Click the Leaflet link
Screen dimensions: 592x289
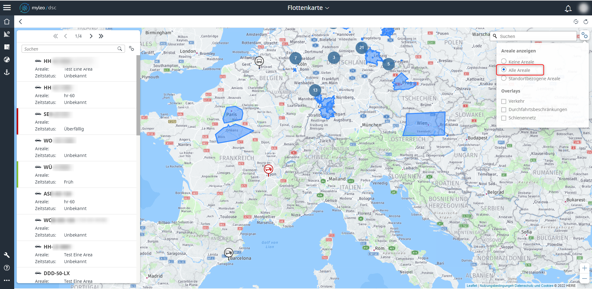click(472, 286)
